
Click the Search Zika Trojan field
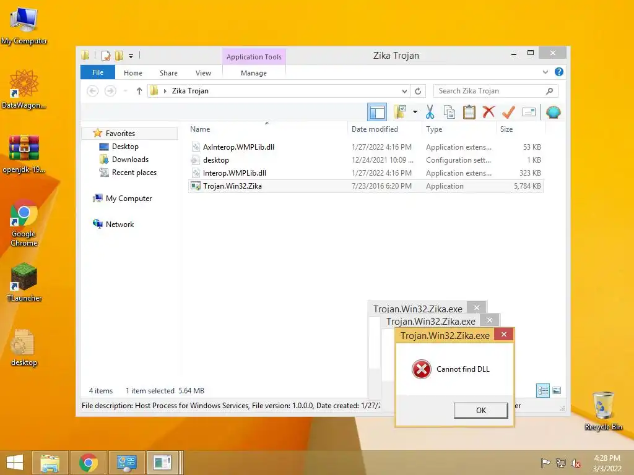tap(496, 91)
